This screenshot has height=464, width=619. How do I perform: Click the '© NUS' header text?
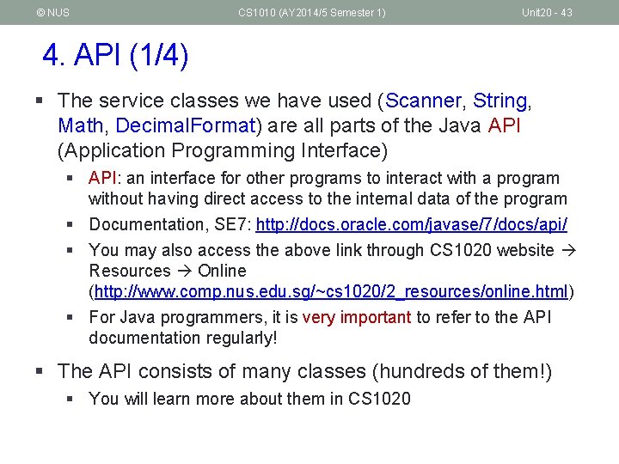pyautogui.click(x=53, y=13)
